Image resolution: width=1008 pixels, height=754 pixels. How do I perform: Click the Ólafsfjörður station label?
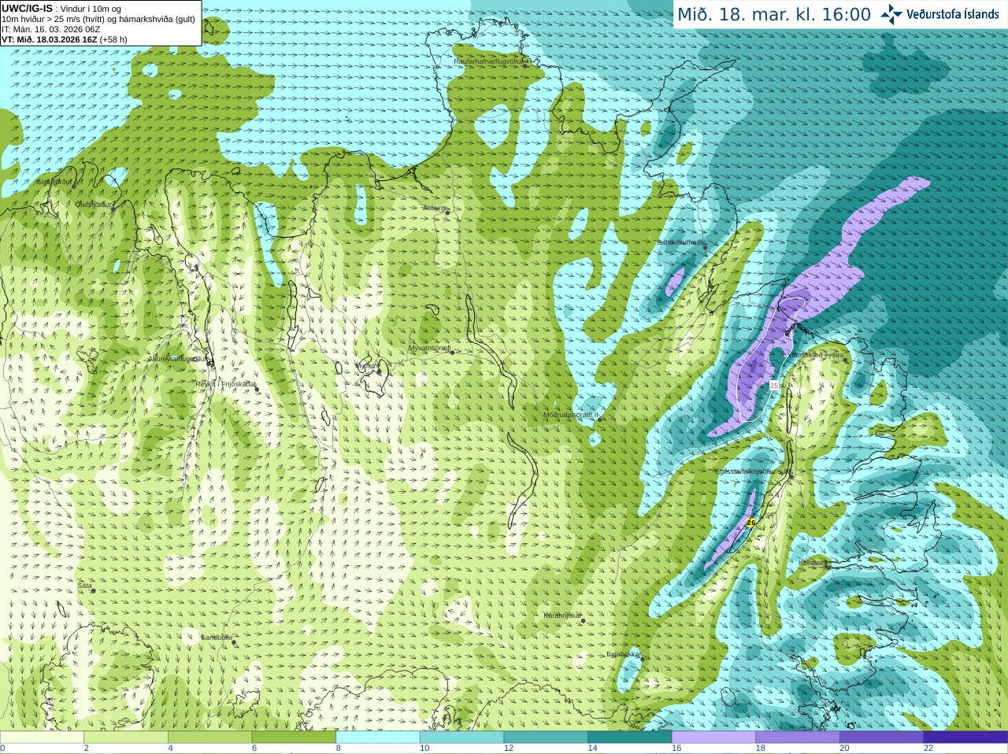(x=94, y=205)
